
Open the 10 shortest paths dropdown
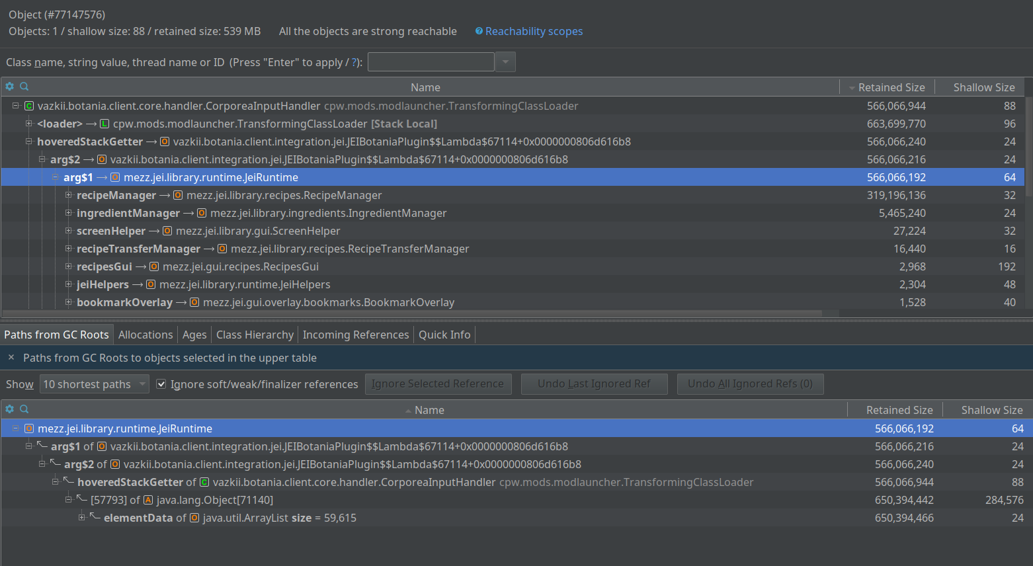(x=94, y=384)
